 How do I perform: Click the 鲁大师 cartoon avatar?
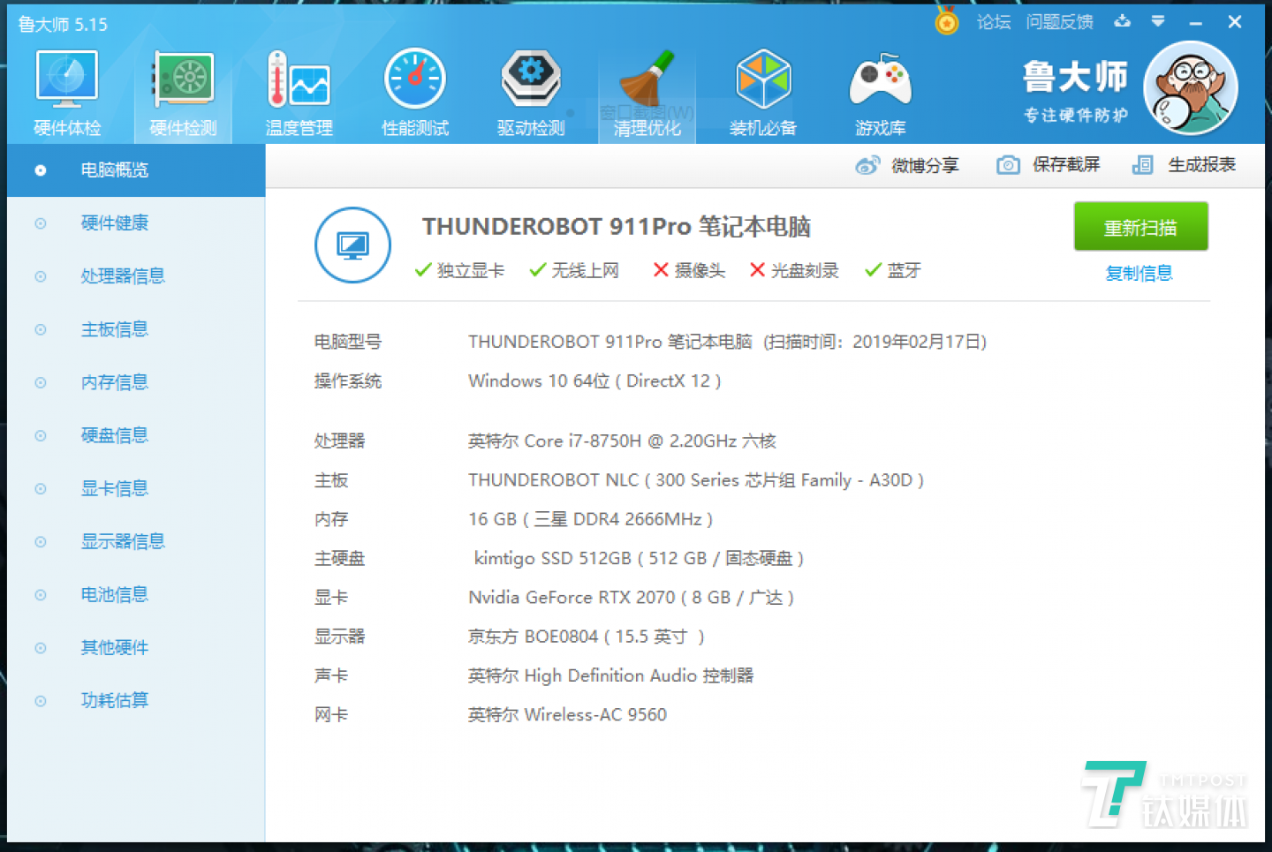[1190, 88]
